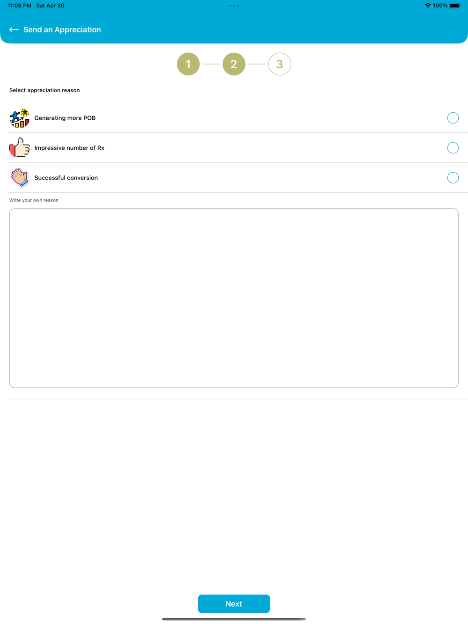Screen dimensions: 468x624
Task: Tap the back arrow icon
Action: click(14, 29)
